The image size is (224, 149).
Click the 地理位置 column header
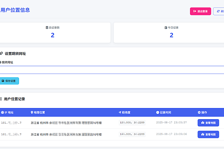coord(39,112)
